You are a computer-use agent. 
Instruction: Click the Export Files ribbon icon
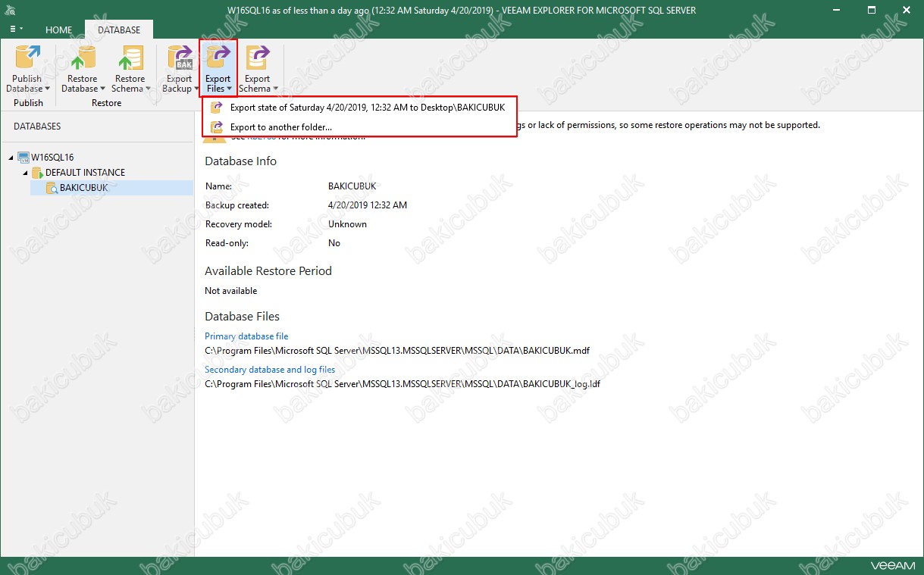point(218,58)
